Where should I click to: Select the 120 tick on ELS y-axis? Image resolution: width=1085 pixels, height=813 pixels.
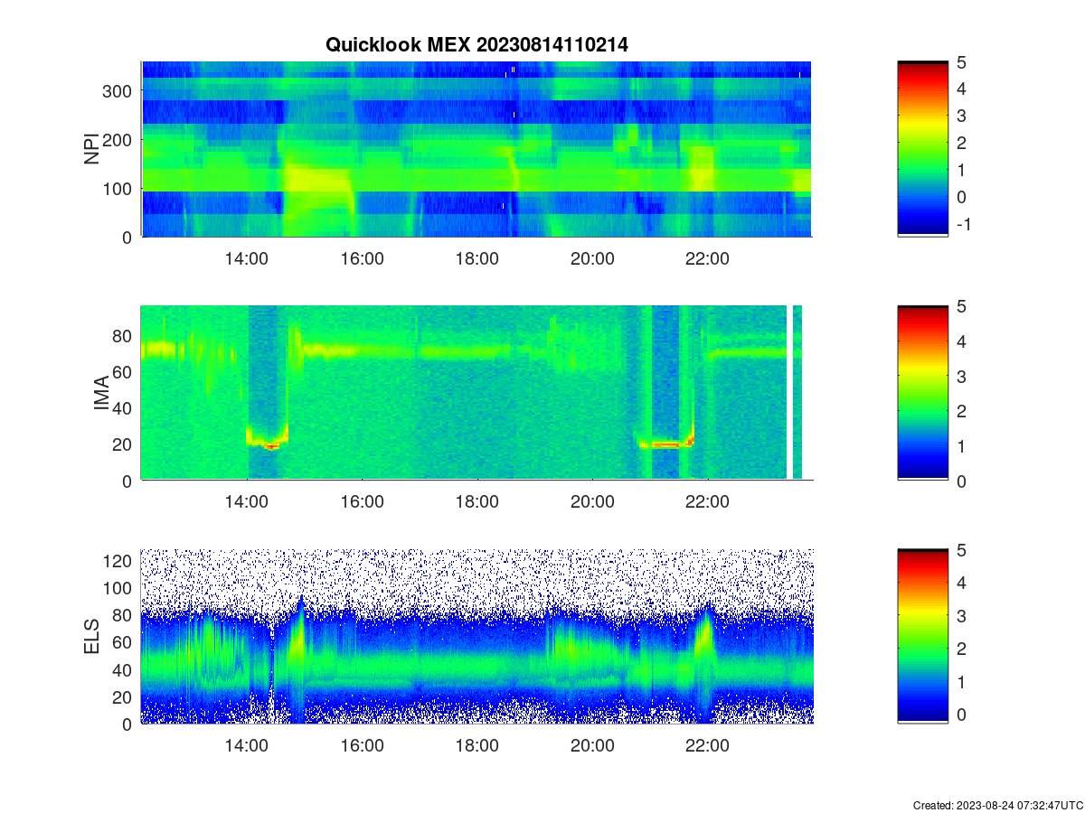(x=119, y=561)
